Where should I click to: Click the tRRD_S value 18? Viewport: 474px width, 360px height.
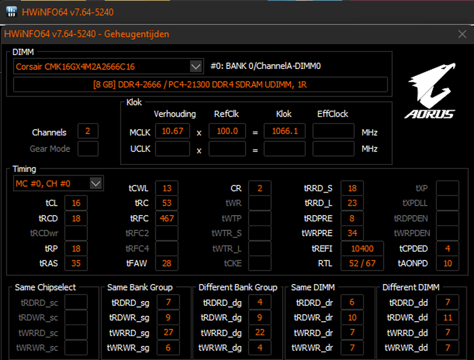352,189
